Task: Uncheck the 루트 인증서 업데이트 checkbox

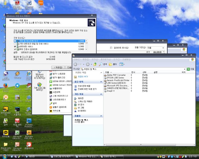Action: pos(15,49)
